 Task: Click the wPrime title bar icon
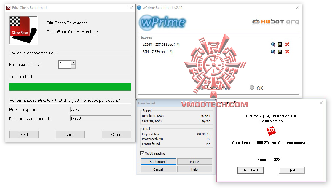click(139, 8)
